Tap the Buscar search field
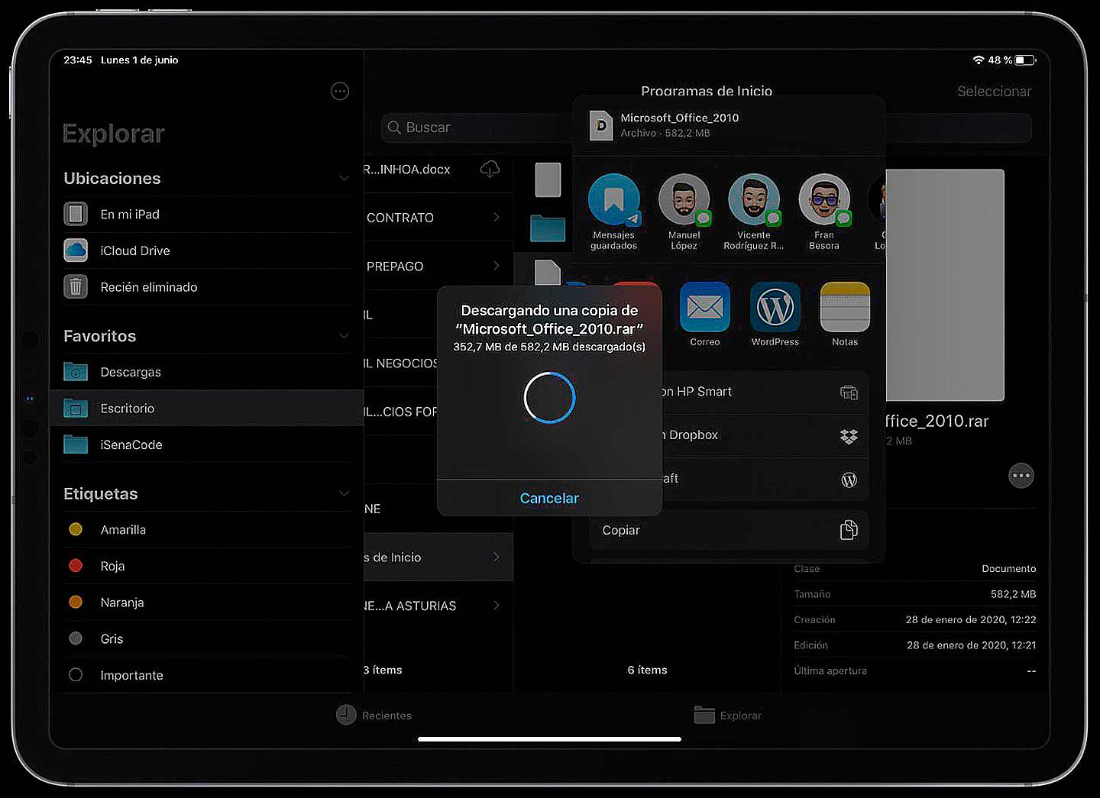The height and width of the screenshot is (798, 1100). tap(477, 128)
